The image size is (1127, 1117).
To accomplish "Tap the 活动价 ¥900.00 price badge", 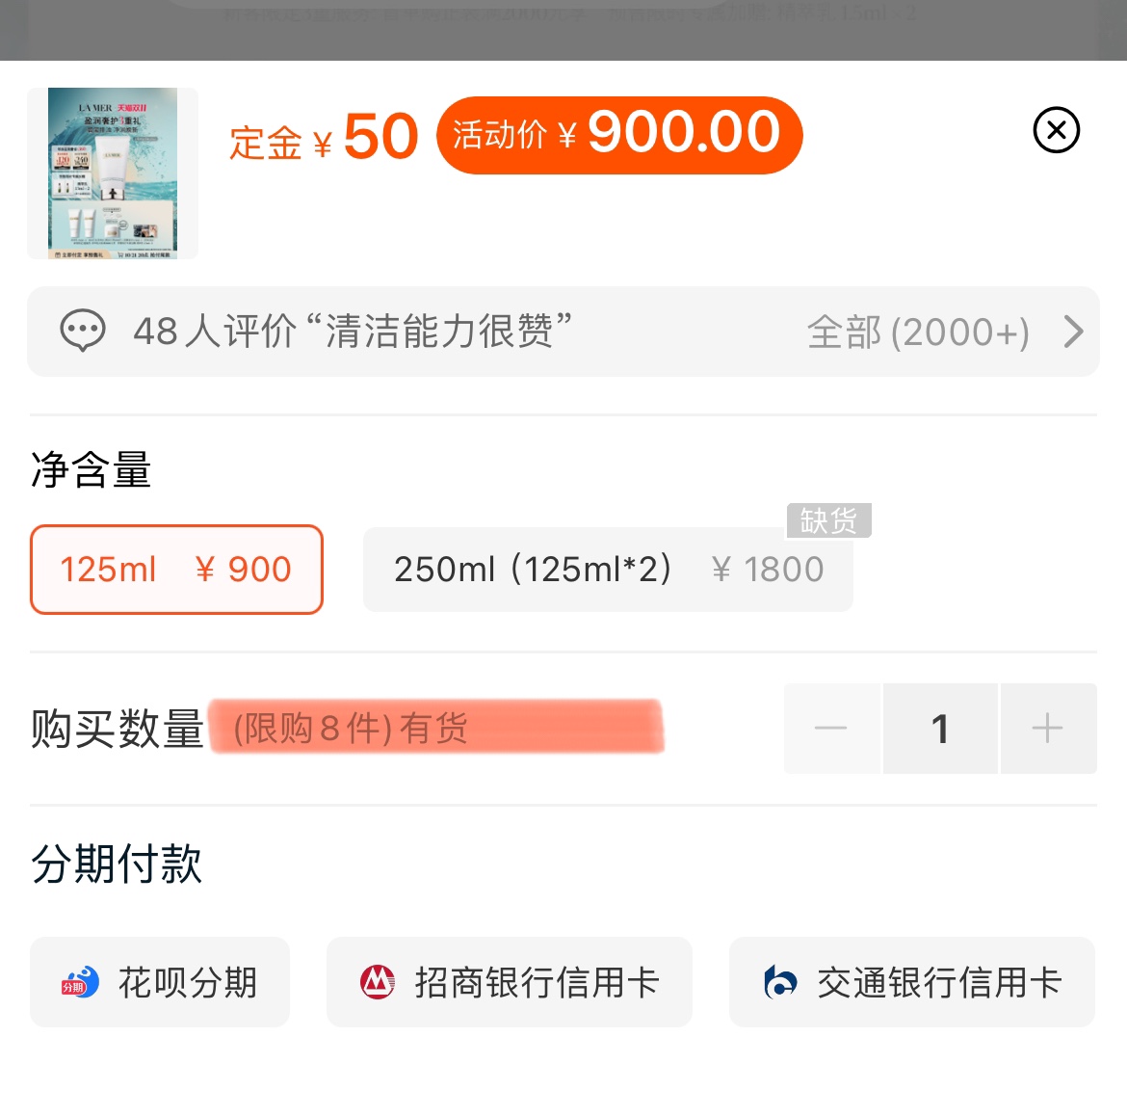I will click(618, 134).
